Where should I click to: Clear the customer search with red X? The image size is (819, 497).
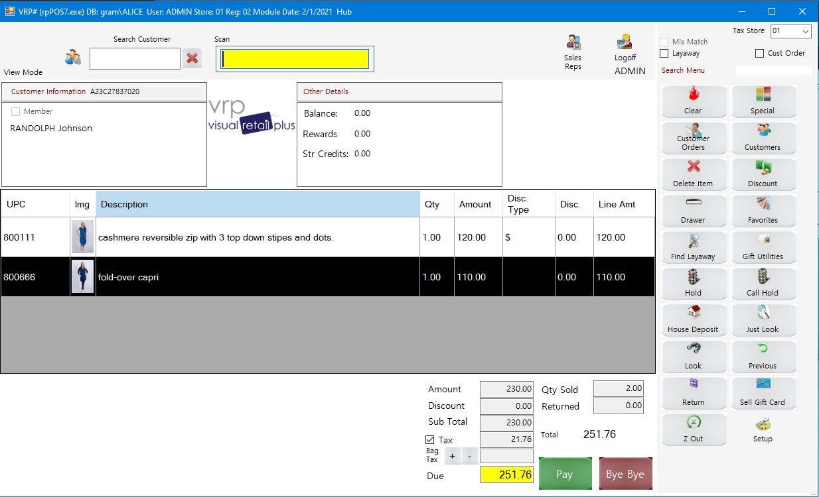tap(192, 58)
